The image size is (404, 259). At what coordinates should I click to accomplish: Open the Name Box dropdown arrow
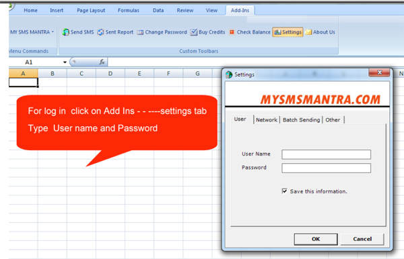pyautogui.click(x=65, y=62)
